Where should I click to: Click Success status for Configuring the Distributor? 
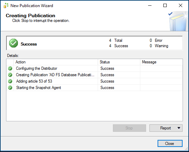pos(107,69)
